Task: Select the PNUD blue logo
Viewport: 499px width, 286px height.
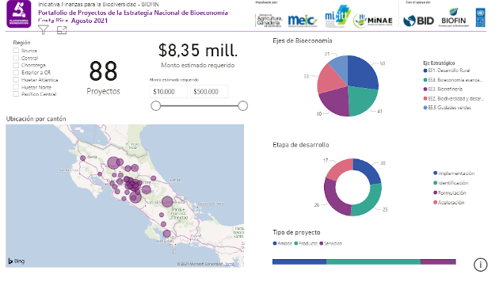Action: tap(481, 17)
